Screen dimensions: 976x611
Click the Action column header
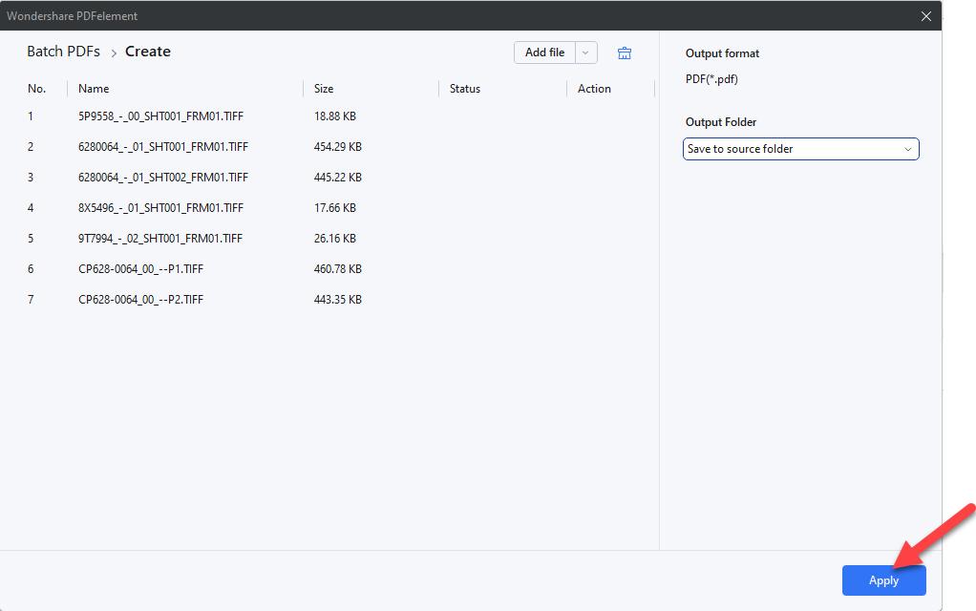[x=594, y=89]
